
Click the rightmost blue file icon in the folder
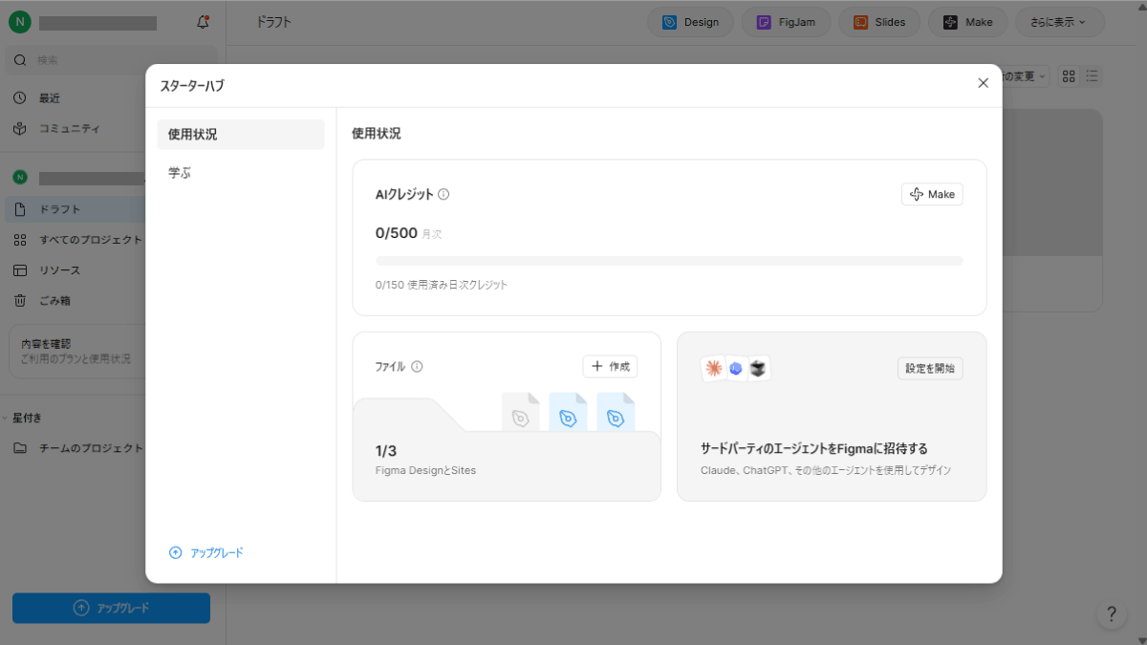(x=616, y=414)
